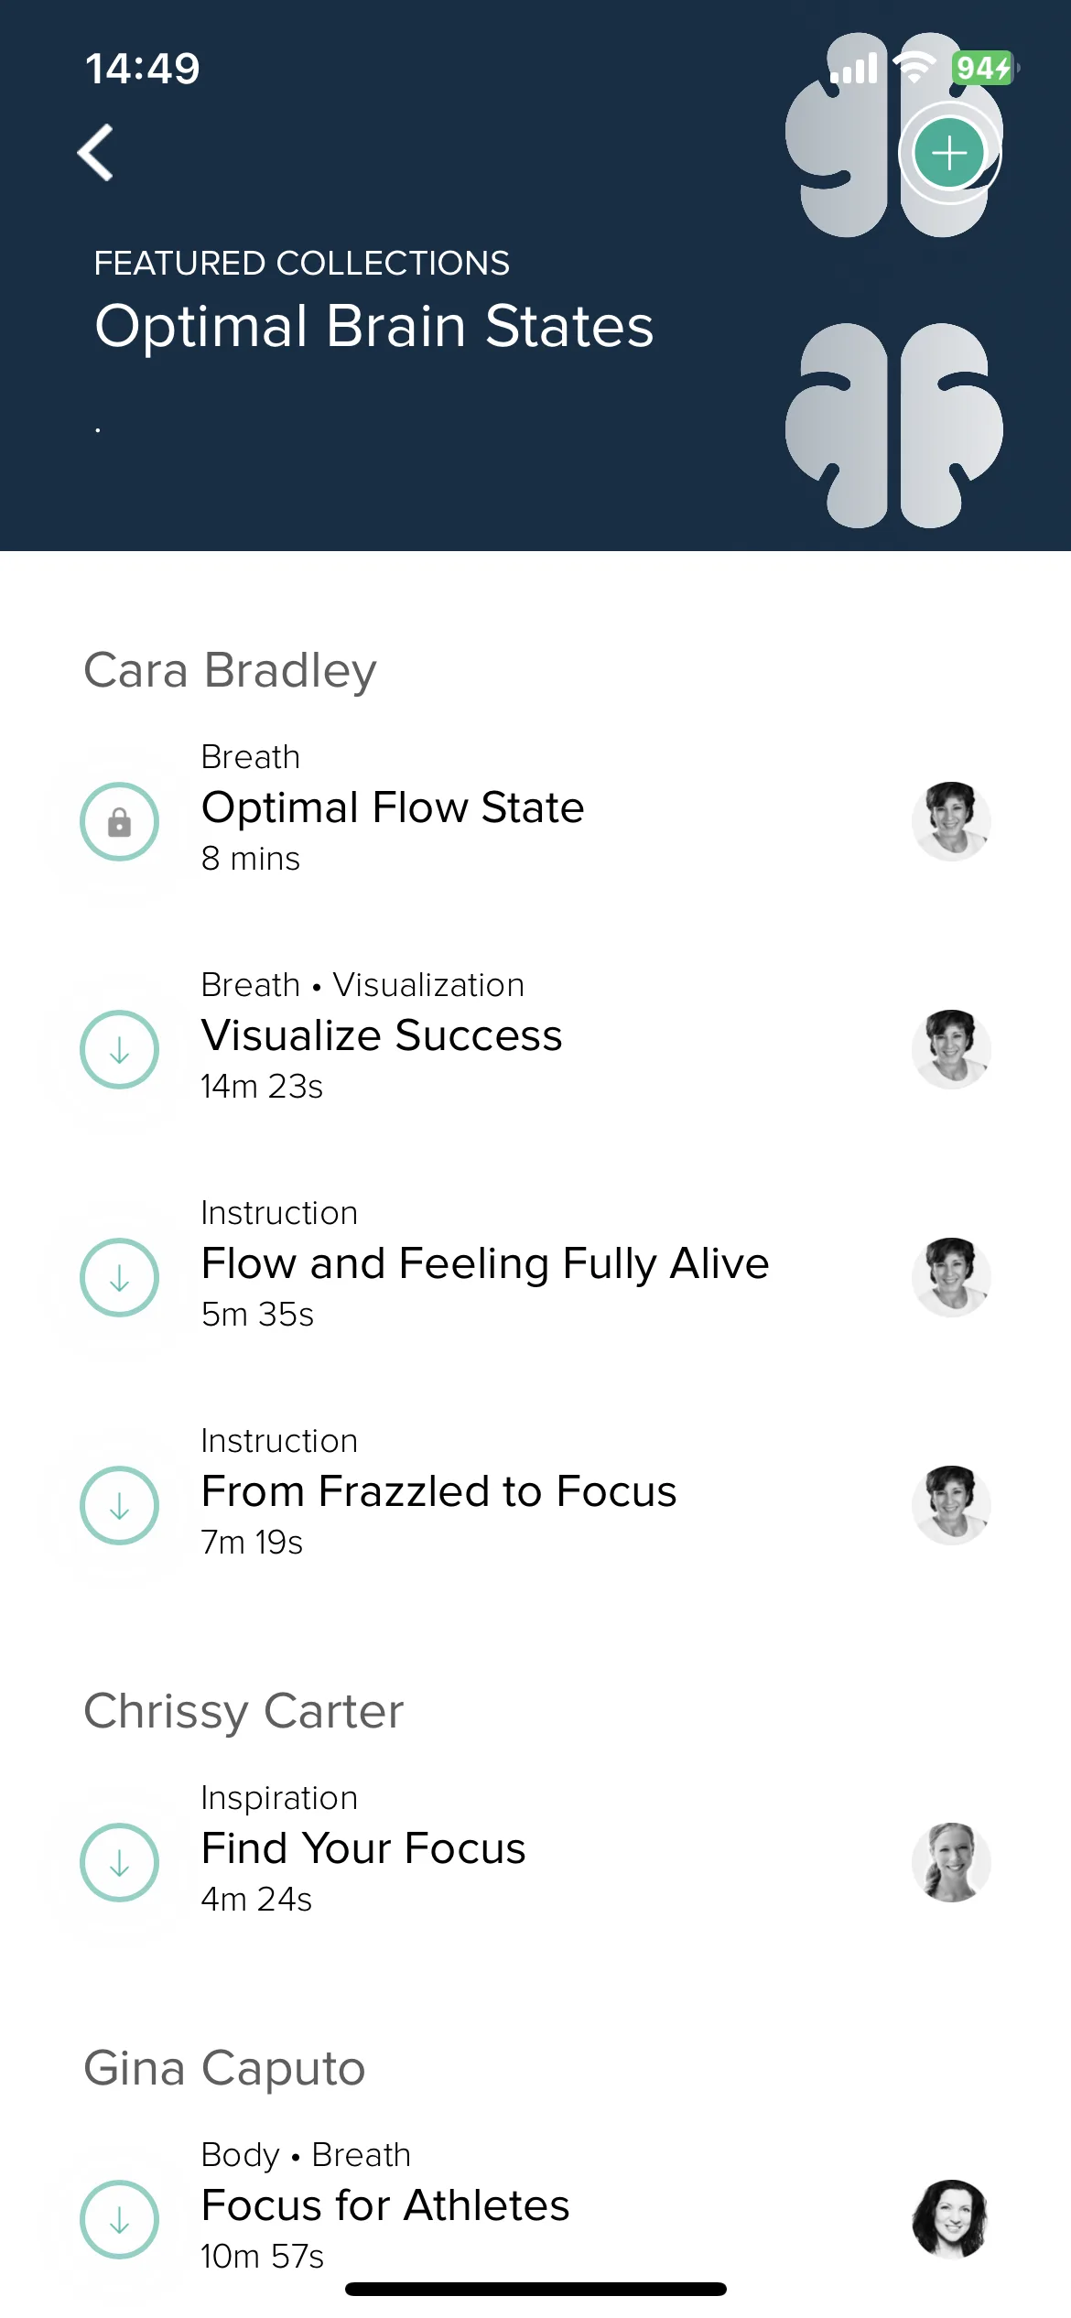Open Chrissy Carter's profile photo

[x=952, y=1863]
